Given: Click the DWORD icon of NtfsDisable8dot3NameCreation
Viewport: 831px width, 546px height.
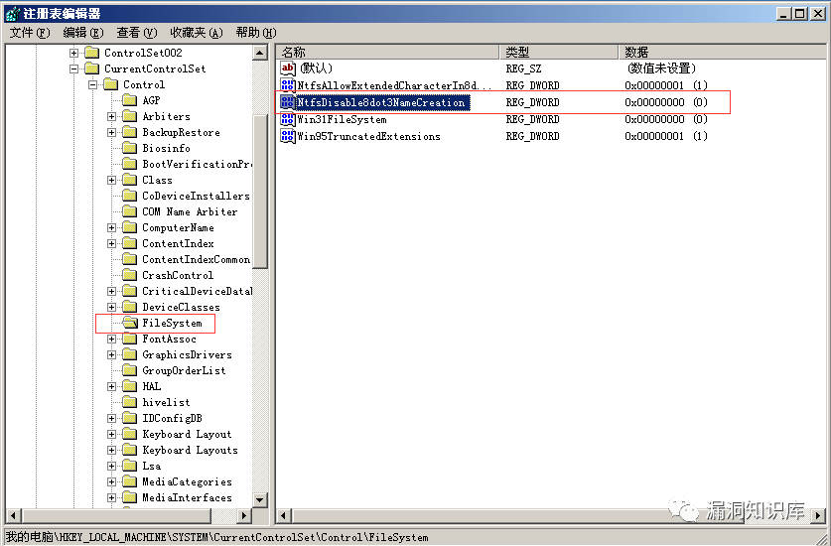Looking at the screenshot, I should (x=288, y=102).
